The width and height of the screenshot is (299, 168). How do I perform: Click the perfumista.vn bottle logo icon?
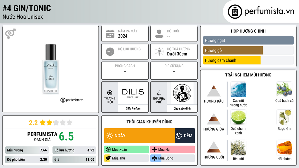pyautogui.click(x=235, y=12)
